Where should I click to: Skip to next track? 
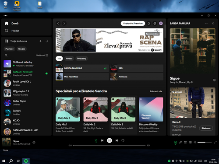tap(117, 140)
